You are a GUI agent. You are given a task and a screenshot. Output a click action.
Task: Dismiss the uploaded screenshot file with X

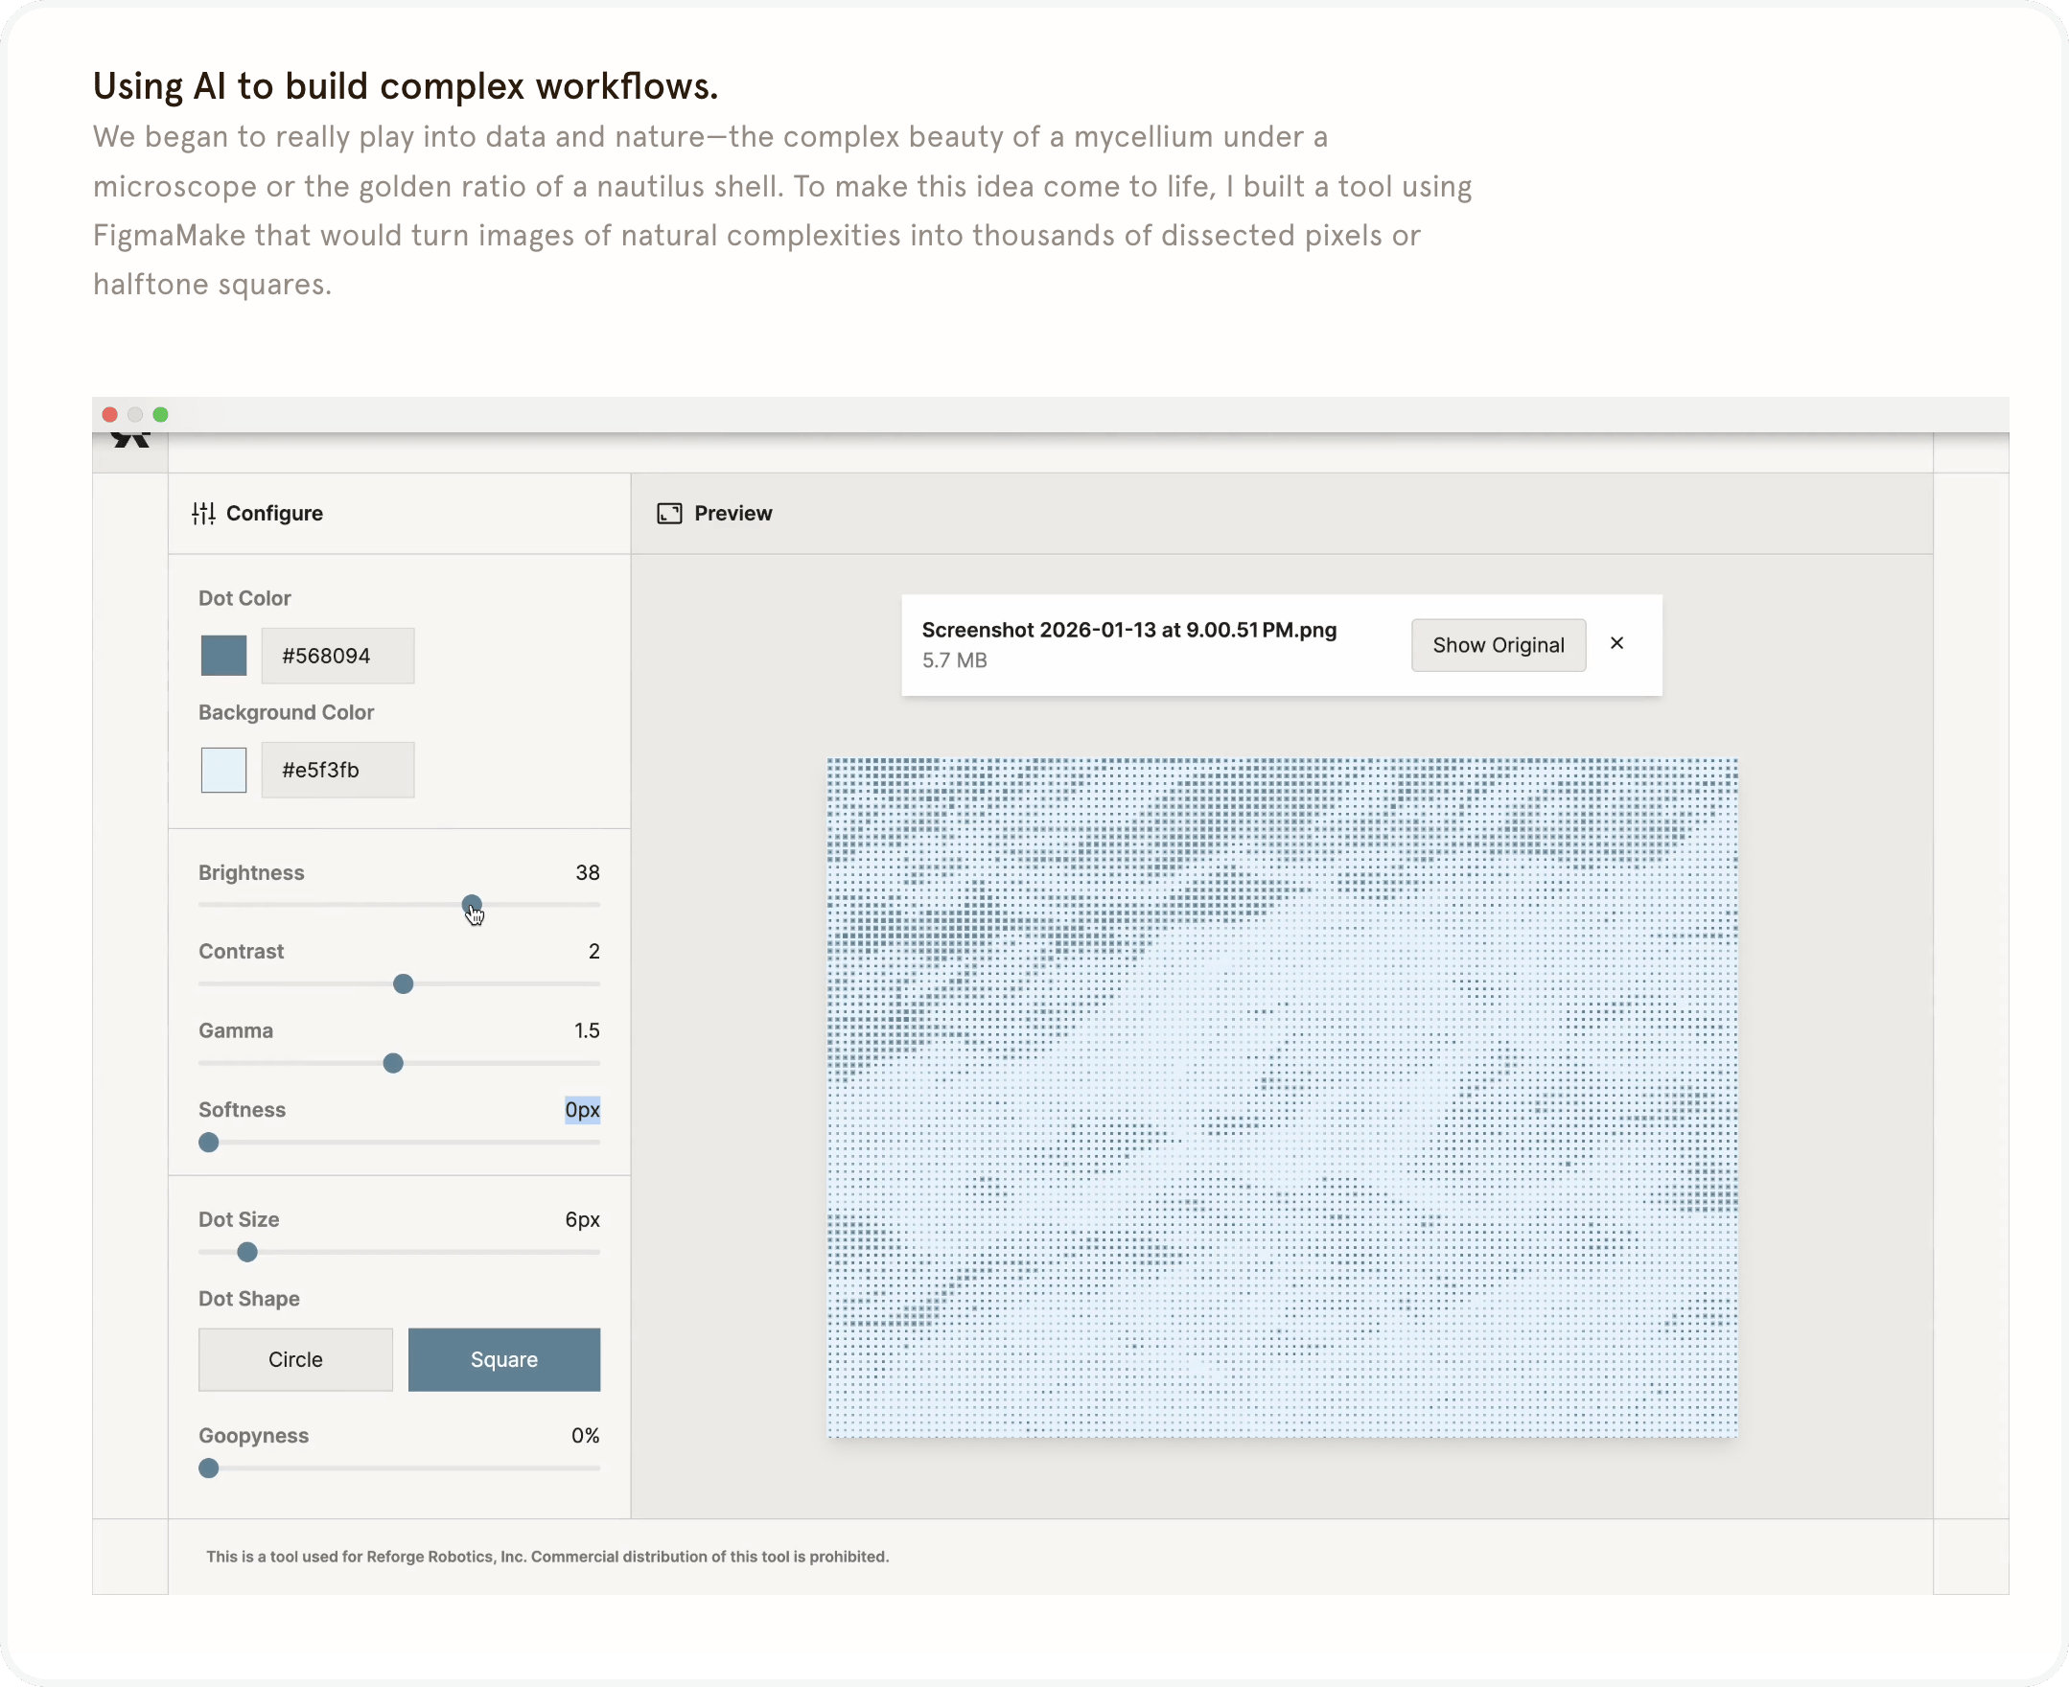click(1616, 643)
